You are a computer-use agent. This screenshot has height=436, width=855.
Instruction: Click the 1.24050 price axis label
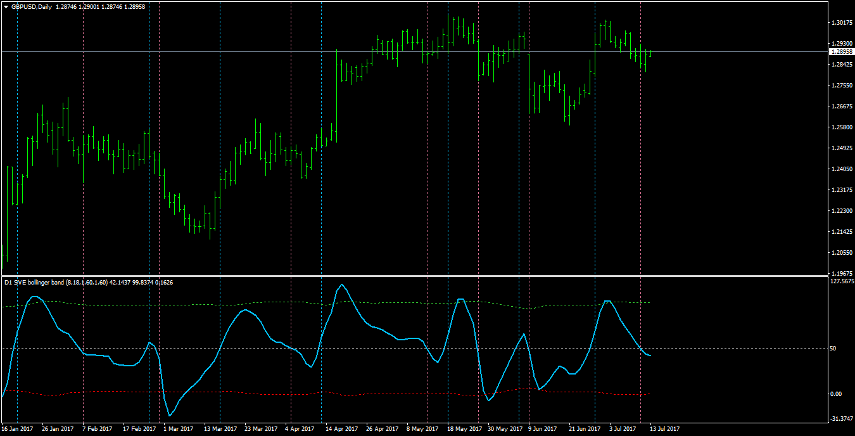point(844,169)
